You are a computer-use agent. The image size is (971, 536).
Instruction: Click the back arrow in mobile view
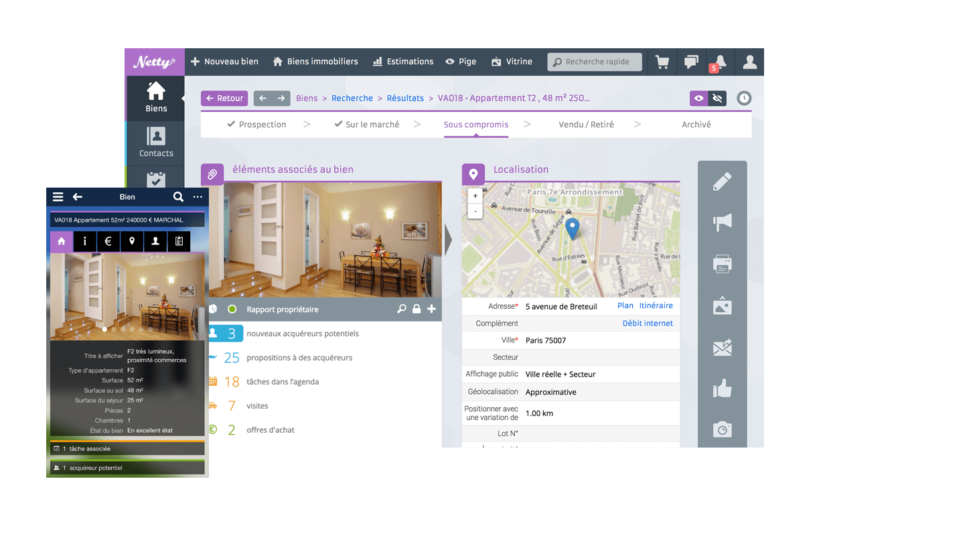coord(78,197)
